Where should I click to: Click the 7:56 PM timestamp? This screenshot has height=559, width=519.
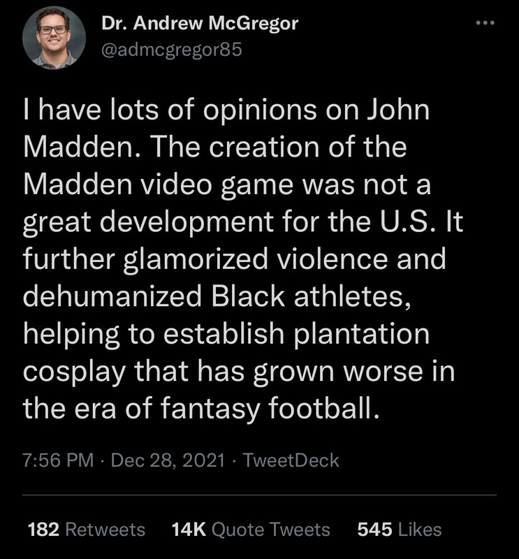(58, 460)
